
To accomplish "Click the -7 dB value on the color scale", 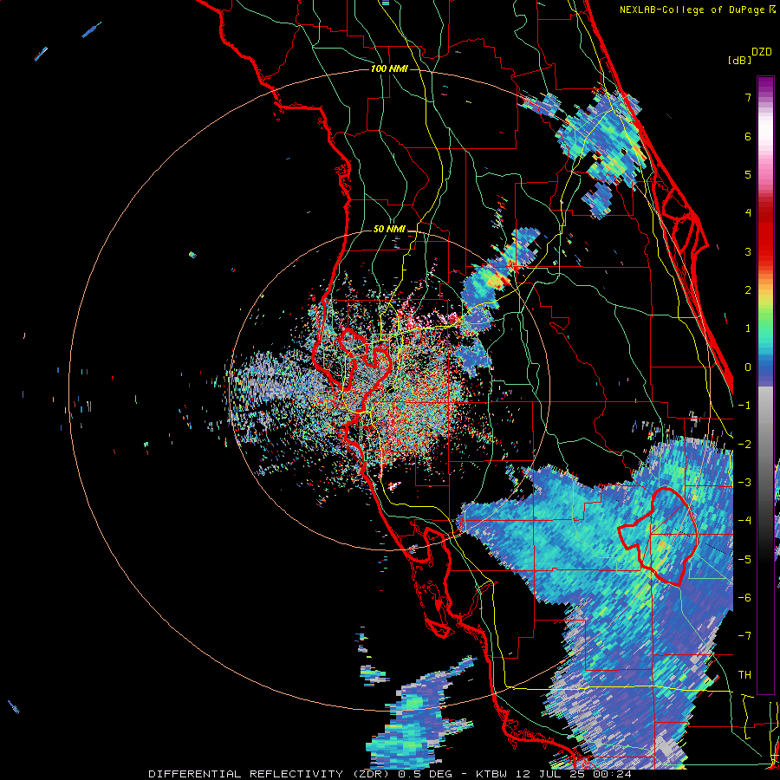I will (x=744, y=636).
